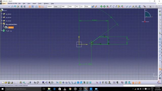The height and width of the screenshot is (91, 162).
Task: Select the Ellipse tool in right toolbar
Action: click(160, 51)
